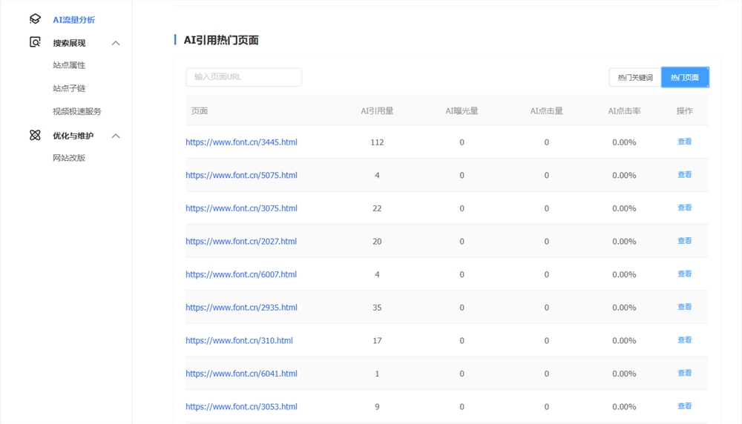Click 查看 for 310.html row

(685, 340)
